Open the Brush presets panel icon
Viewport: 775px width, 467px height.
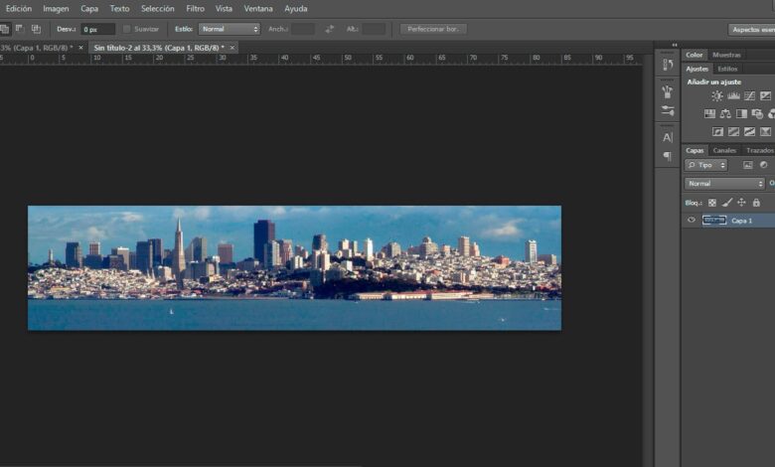click(x=668, y=91)
